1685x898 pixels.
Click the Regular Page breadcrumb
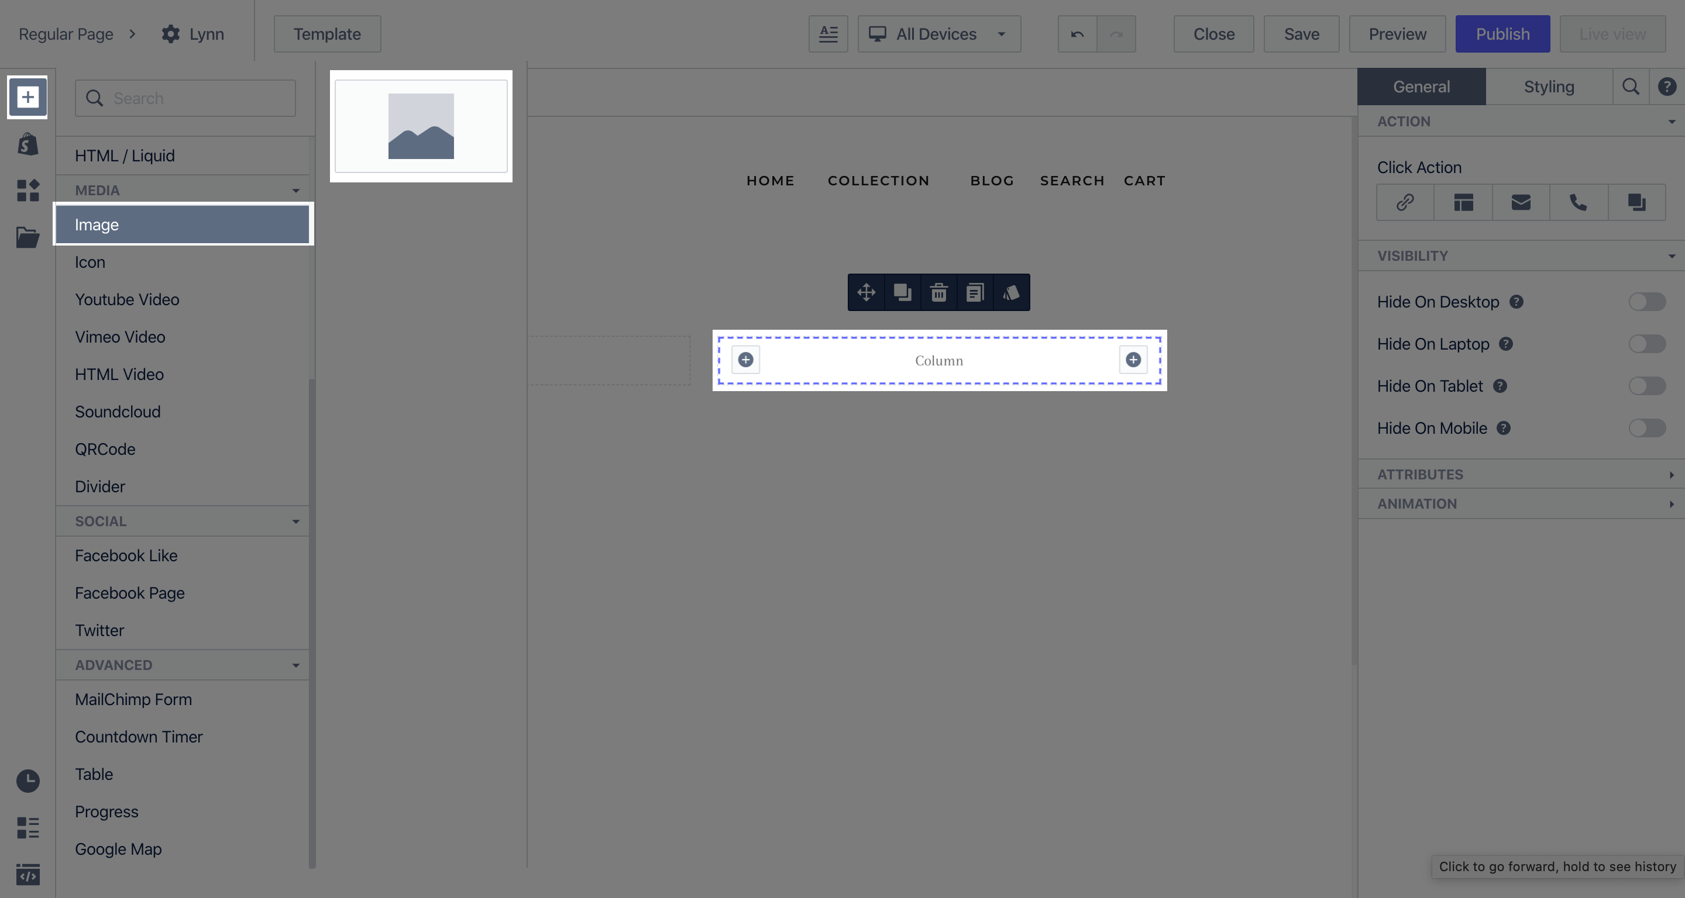coord(66,34)
